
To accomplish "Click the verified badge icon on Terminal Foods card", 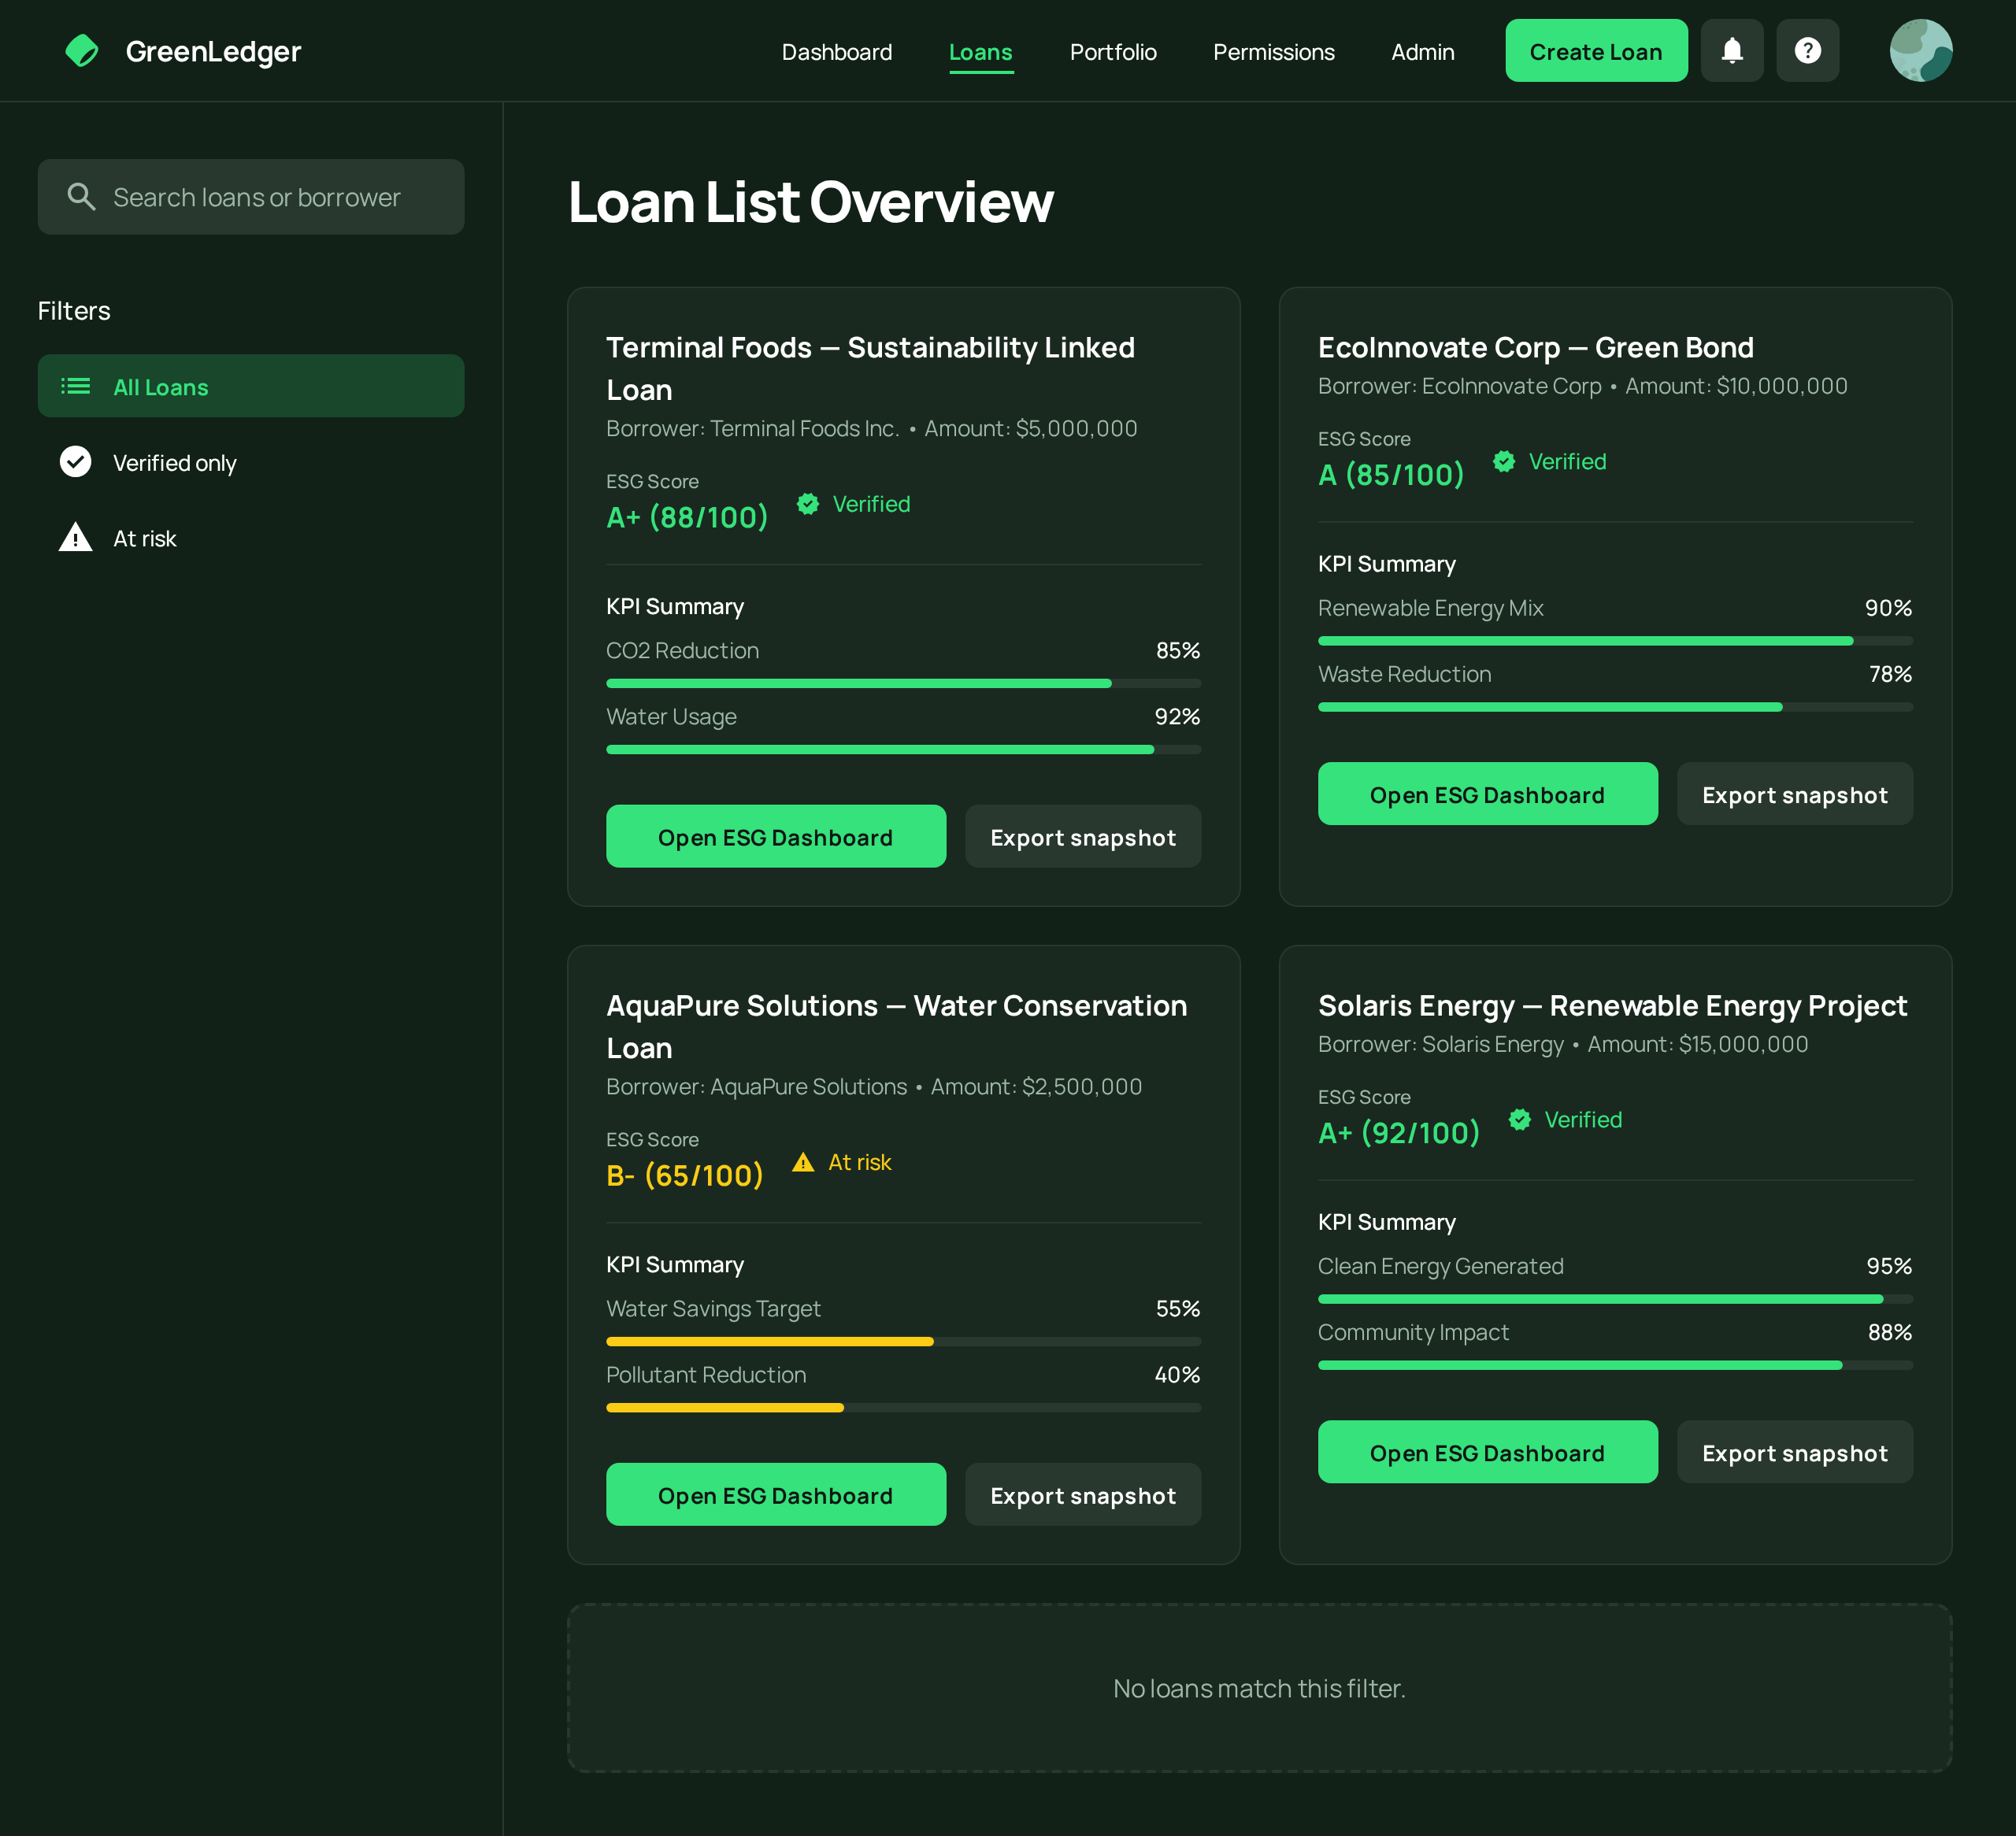I will [x=808, y=504].
